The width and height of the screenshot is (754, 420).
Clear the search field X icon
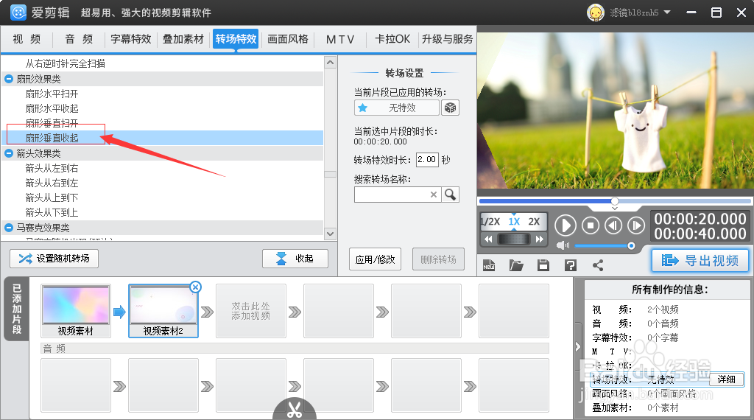point(433,195)
